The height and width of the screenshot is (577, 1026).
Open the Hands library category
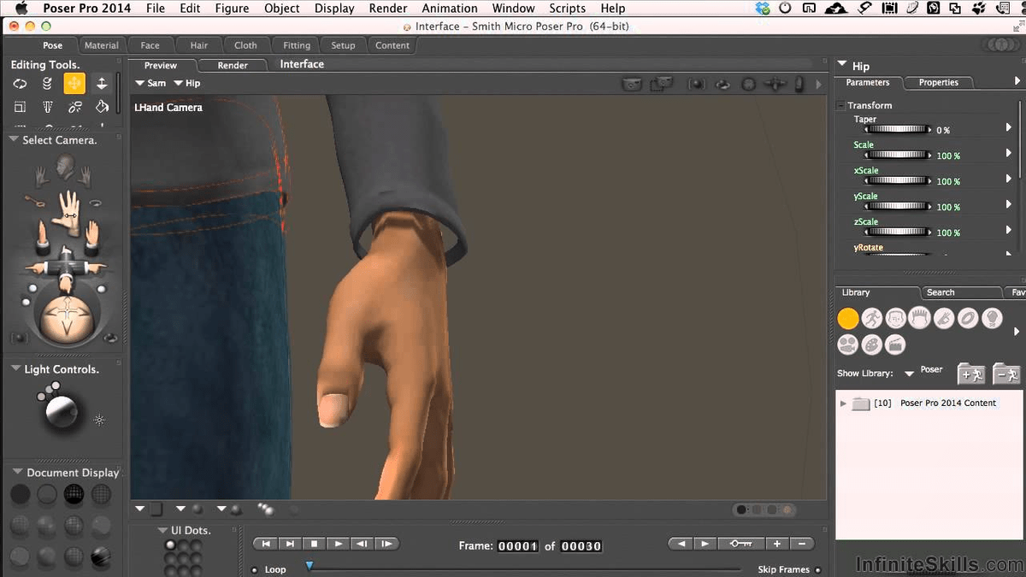click(944, 318)
